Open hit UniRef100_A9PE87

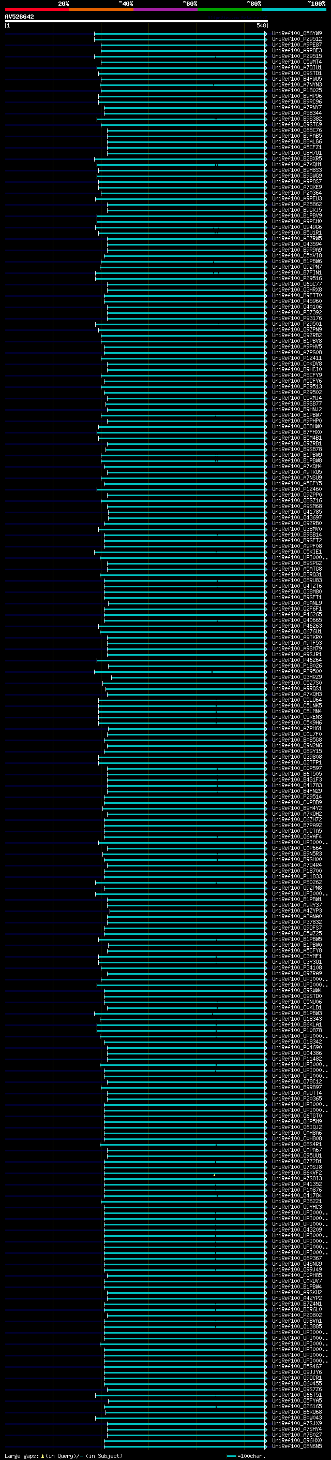point(296,45)
